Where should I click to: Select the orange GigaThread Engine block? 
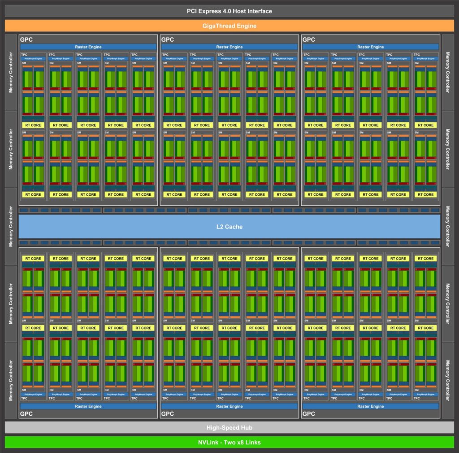click(x=229, y=26)
